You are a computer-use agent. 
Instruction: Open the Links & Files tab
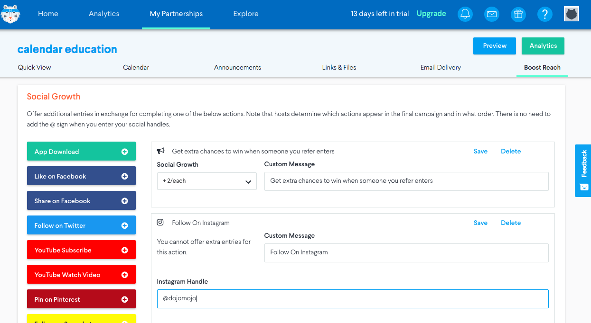[339, 67]
